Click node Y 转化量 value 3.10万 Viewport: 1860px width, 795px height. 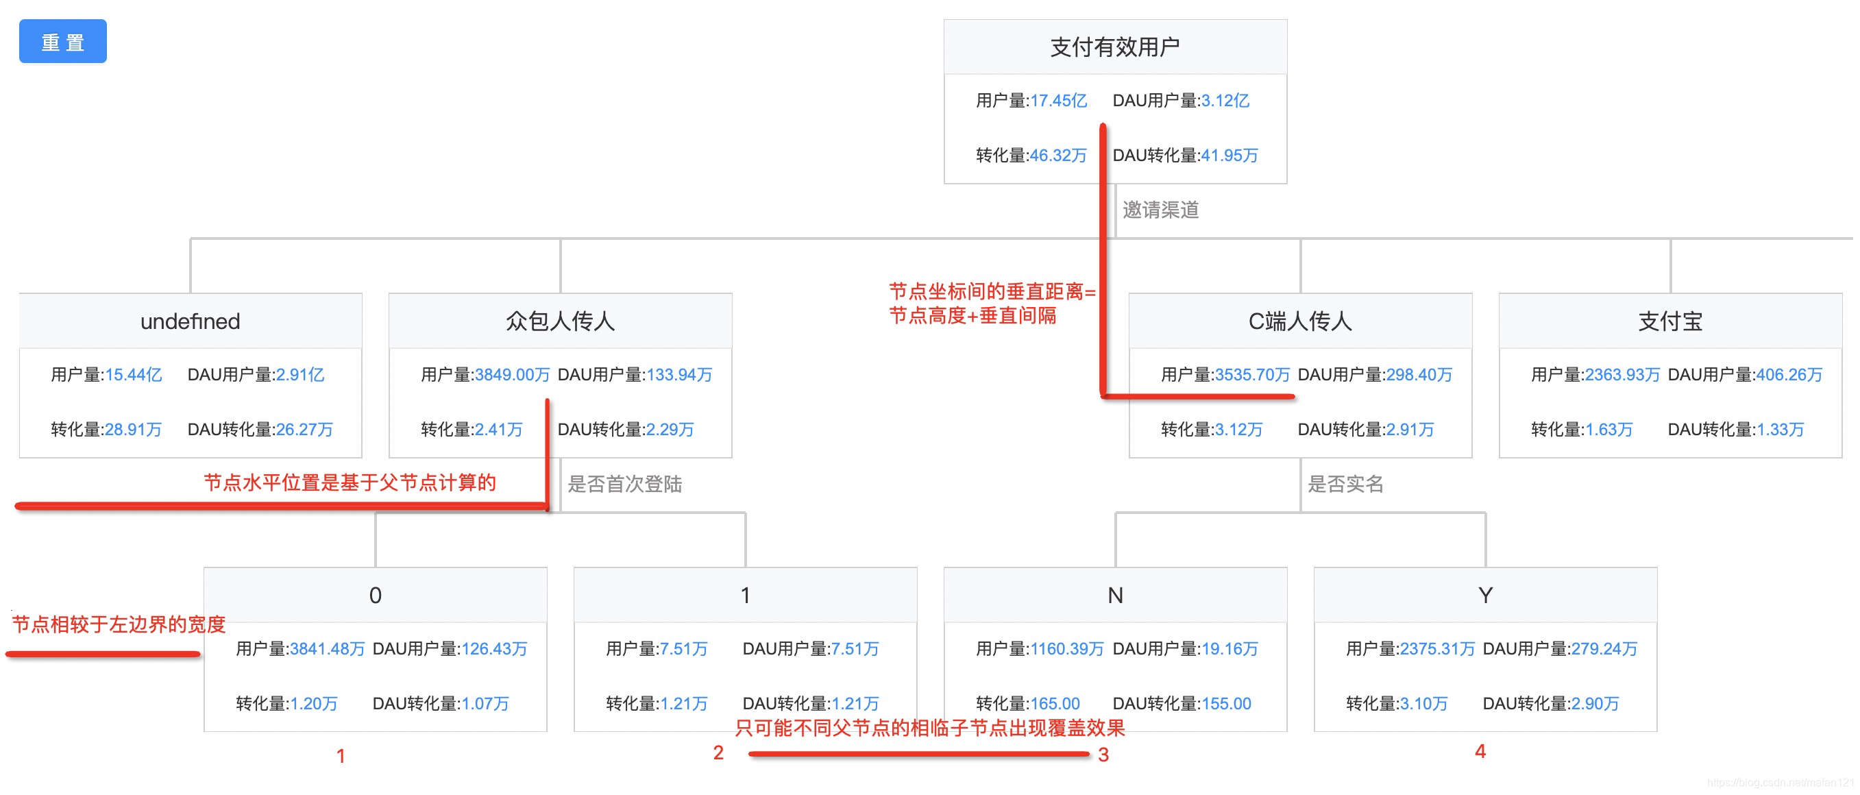1424,704
